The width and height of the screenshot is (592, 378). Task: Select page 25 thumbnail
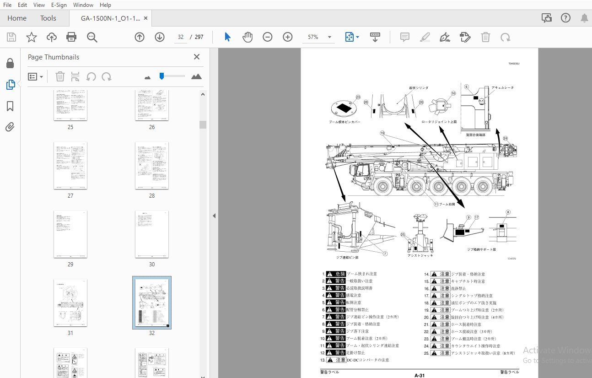click(70, 105)
